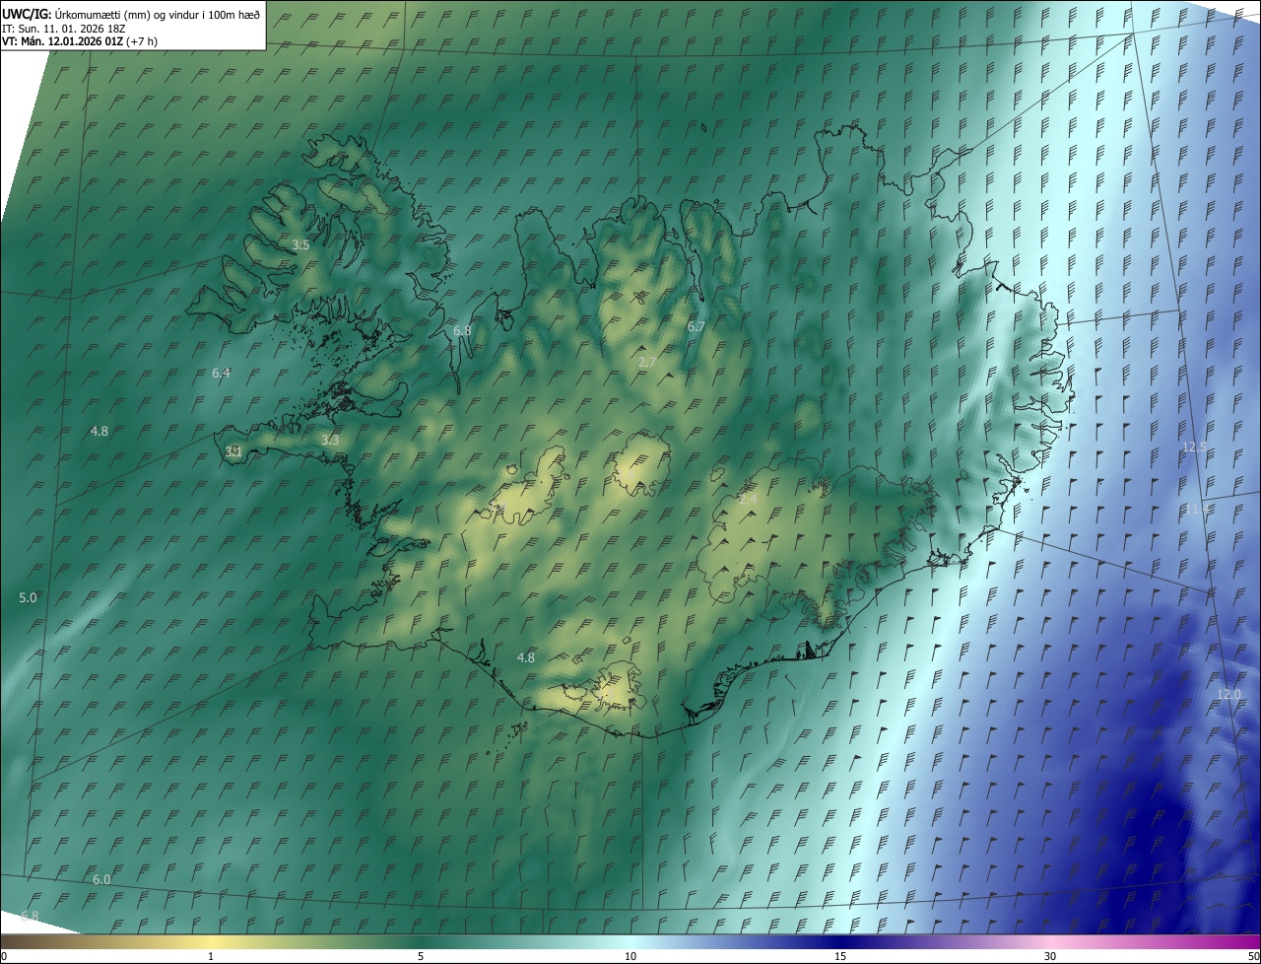Click the 50 tick label on the color scale
Image resolution: width=1261 pixels, height=964 pixels.
click(x=1253, y=956)
